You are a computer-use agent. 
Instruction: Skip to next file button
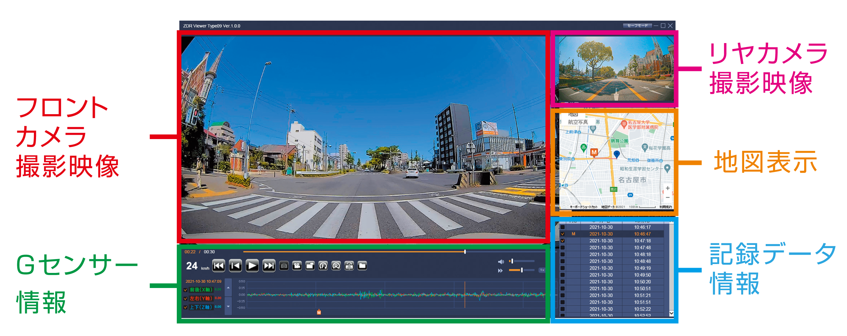(269, 266)
